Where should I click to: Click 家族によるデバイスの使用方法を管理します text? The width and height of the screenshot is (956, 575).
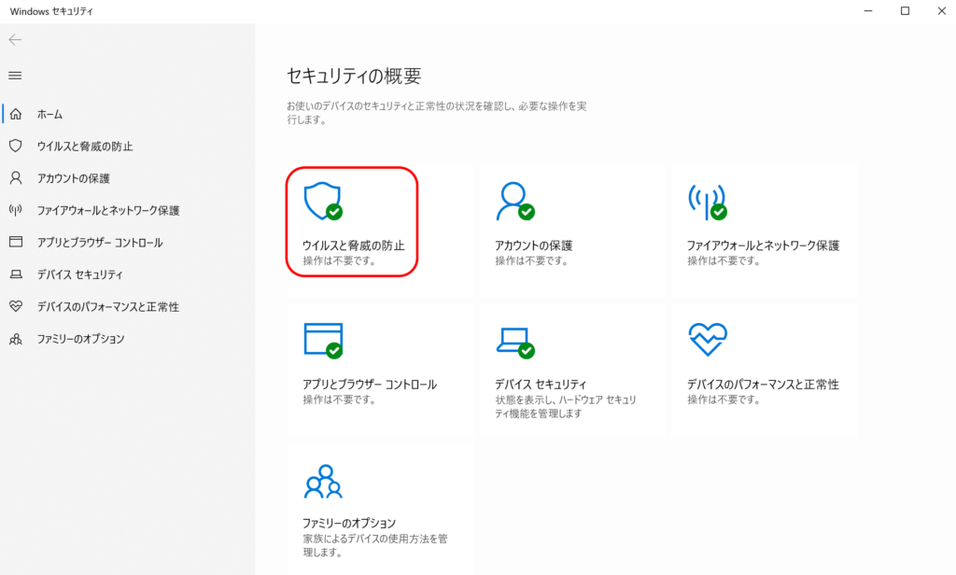pos(375,546)
